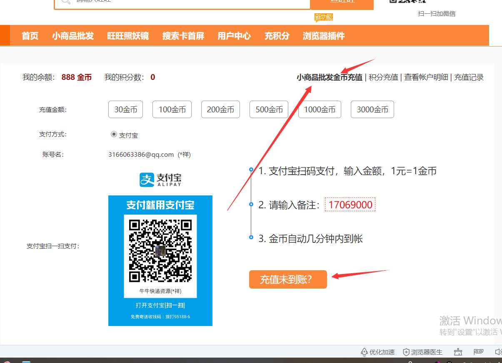The height and width of the screenshot is (363, 502).
Task: Go to 小商品批发 in the nav bar
Action: click(x=73, y=36)
